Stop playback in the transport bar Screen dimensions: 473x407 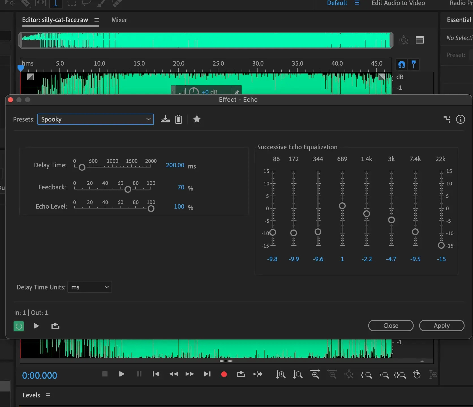(105, 374)
